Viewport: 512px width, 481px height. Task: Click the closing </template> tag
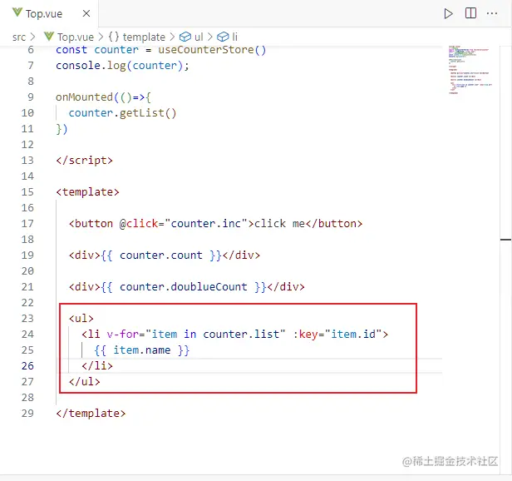(91, 413)
